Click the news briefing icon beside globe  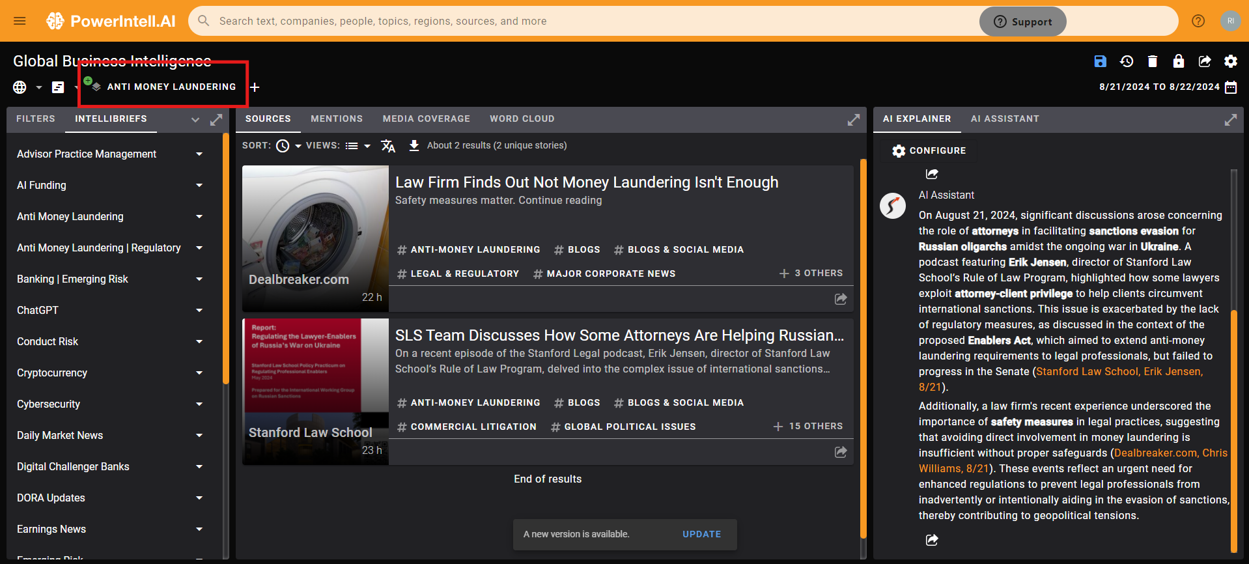pos(58,87)
